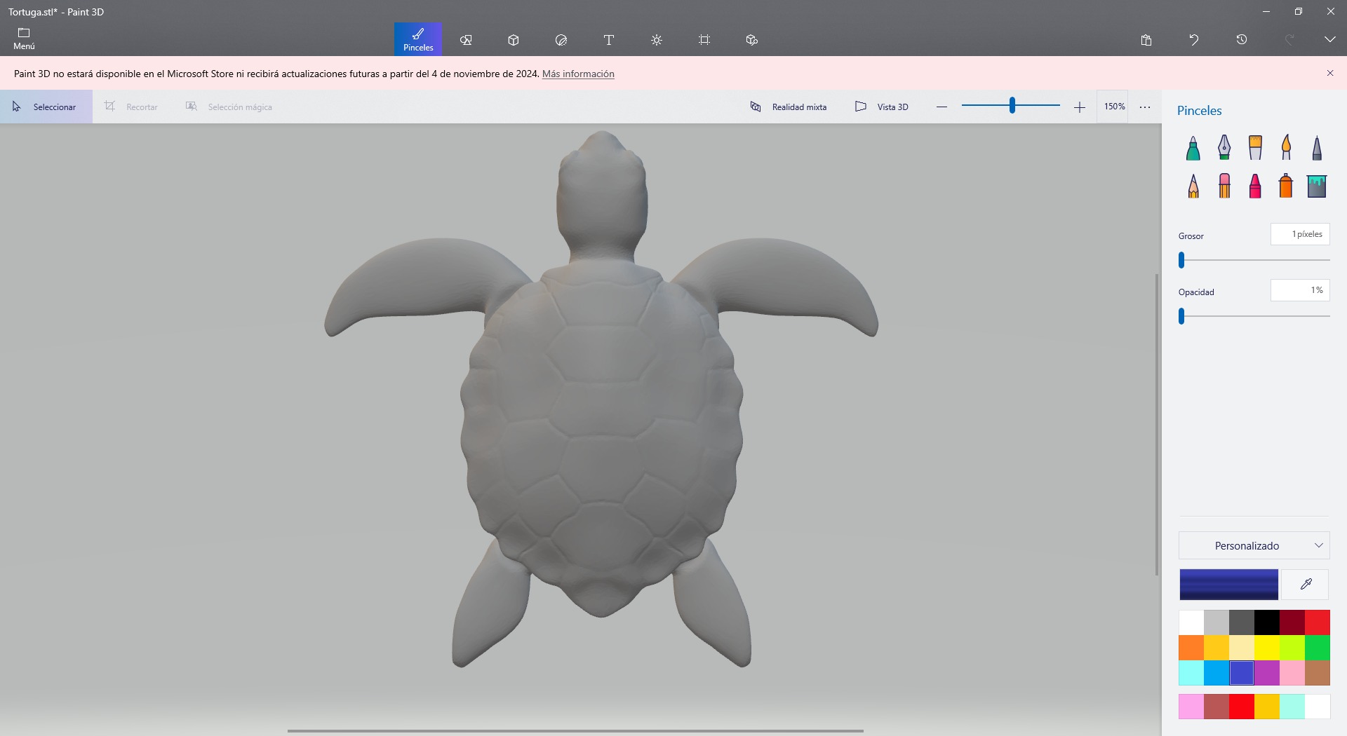Choose the dark gray color swatch
This screenshot has width=1347, height=736.
[x=1242, y=622]
